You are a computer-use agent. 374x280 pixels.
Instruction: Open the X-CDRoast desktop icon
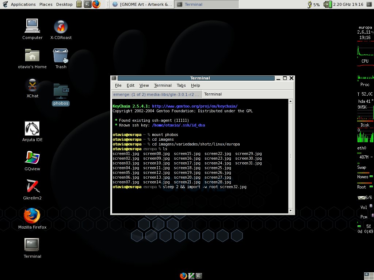(x=61, y=27)
